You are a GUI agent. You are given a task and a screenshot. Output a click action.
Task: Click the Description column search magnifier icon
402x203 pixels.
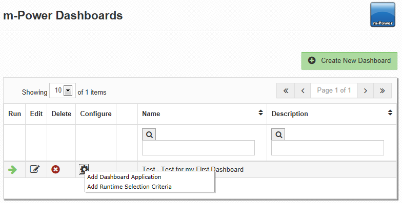point(278,135)
